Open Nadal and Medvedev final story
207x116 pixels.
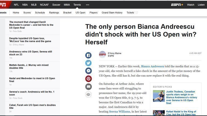(x=32, y=80)
